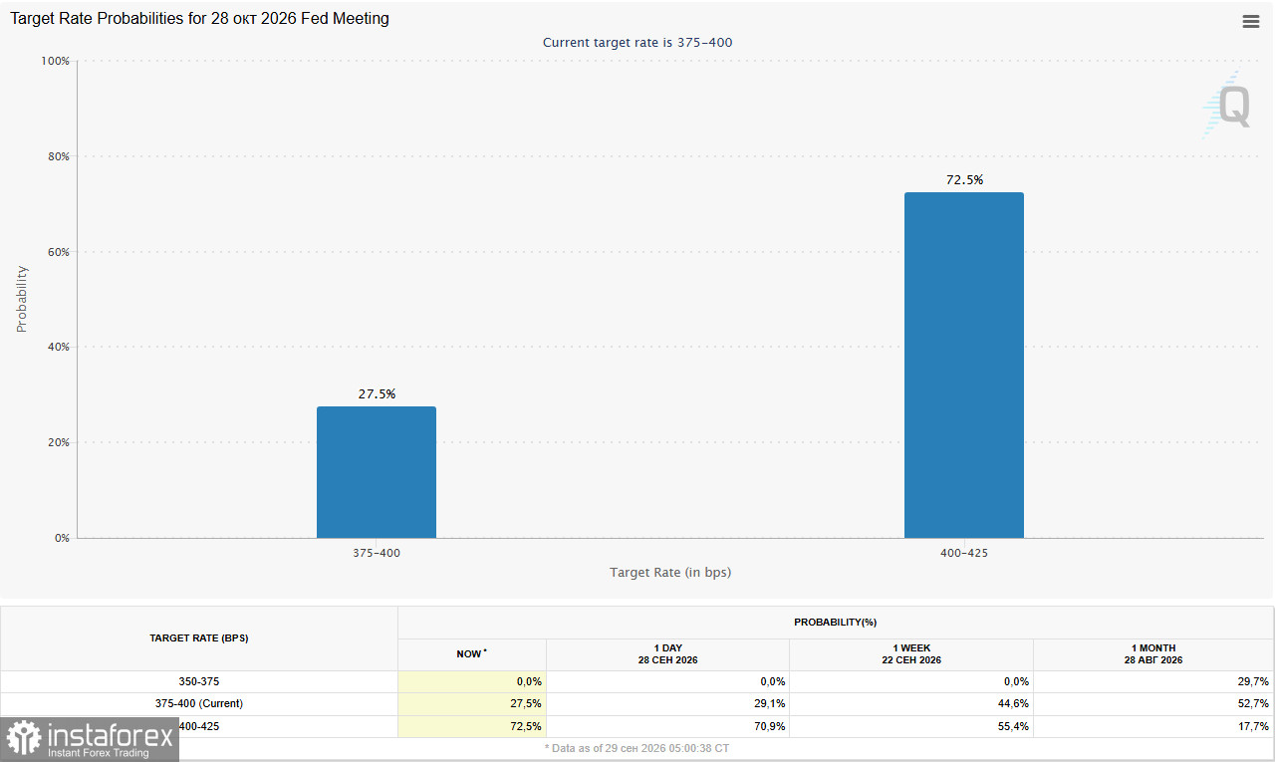1275x762 pixels.
Task: Click the 72,5% NOW cell
Action: coord(472,726)
